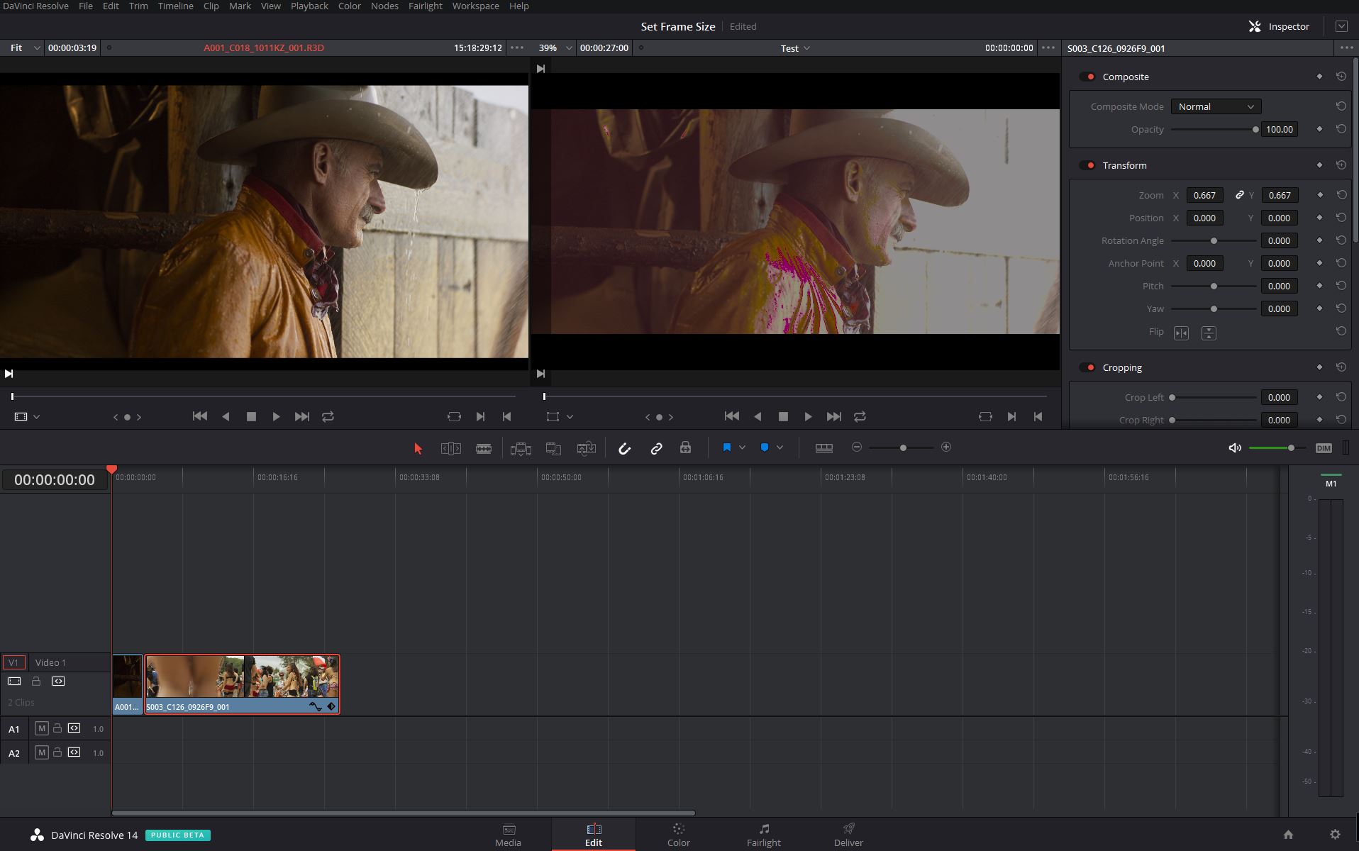The width and height of the screenshot is (1359, 851).
Task: Mute audio with the speaker icon
Action: click(x=1234, y=447)
